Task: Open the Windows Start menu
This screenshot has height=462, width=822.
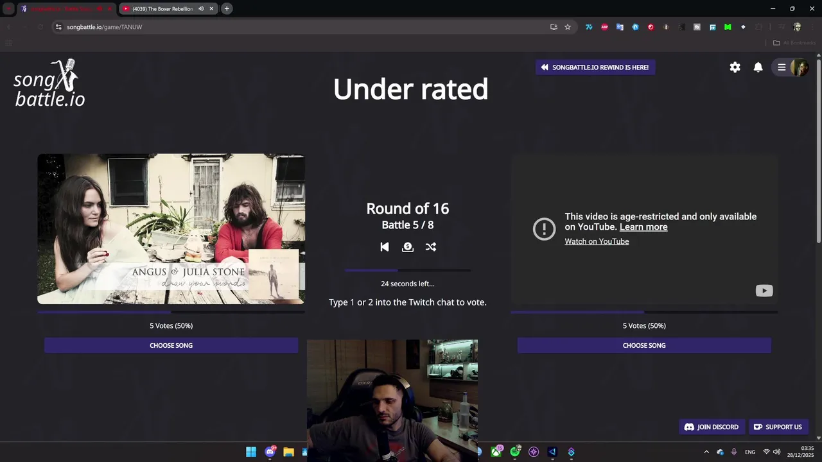Action: pyautogui.click(x=251, y=452)
